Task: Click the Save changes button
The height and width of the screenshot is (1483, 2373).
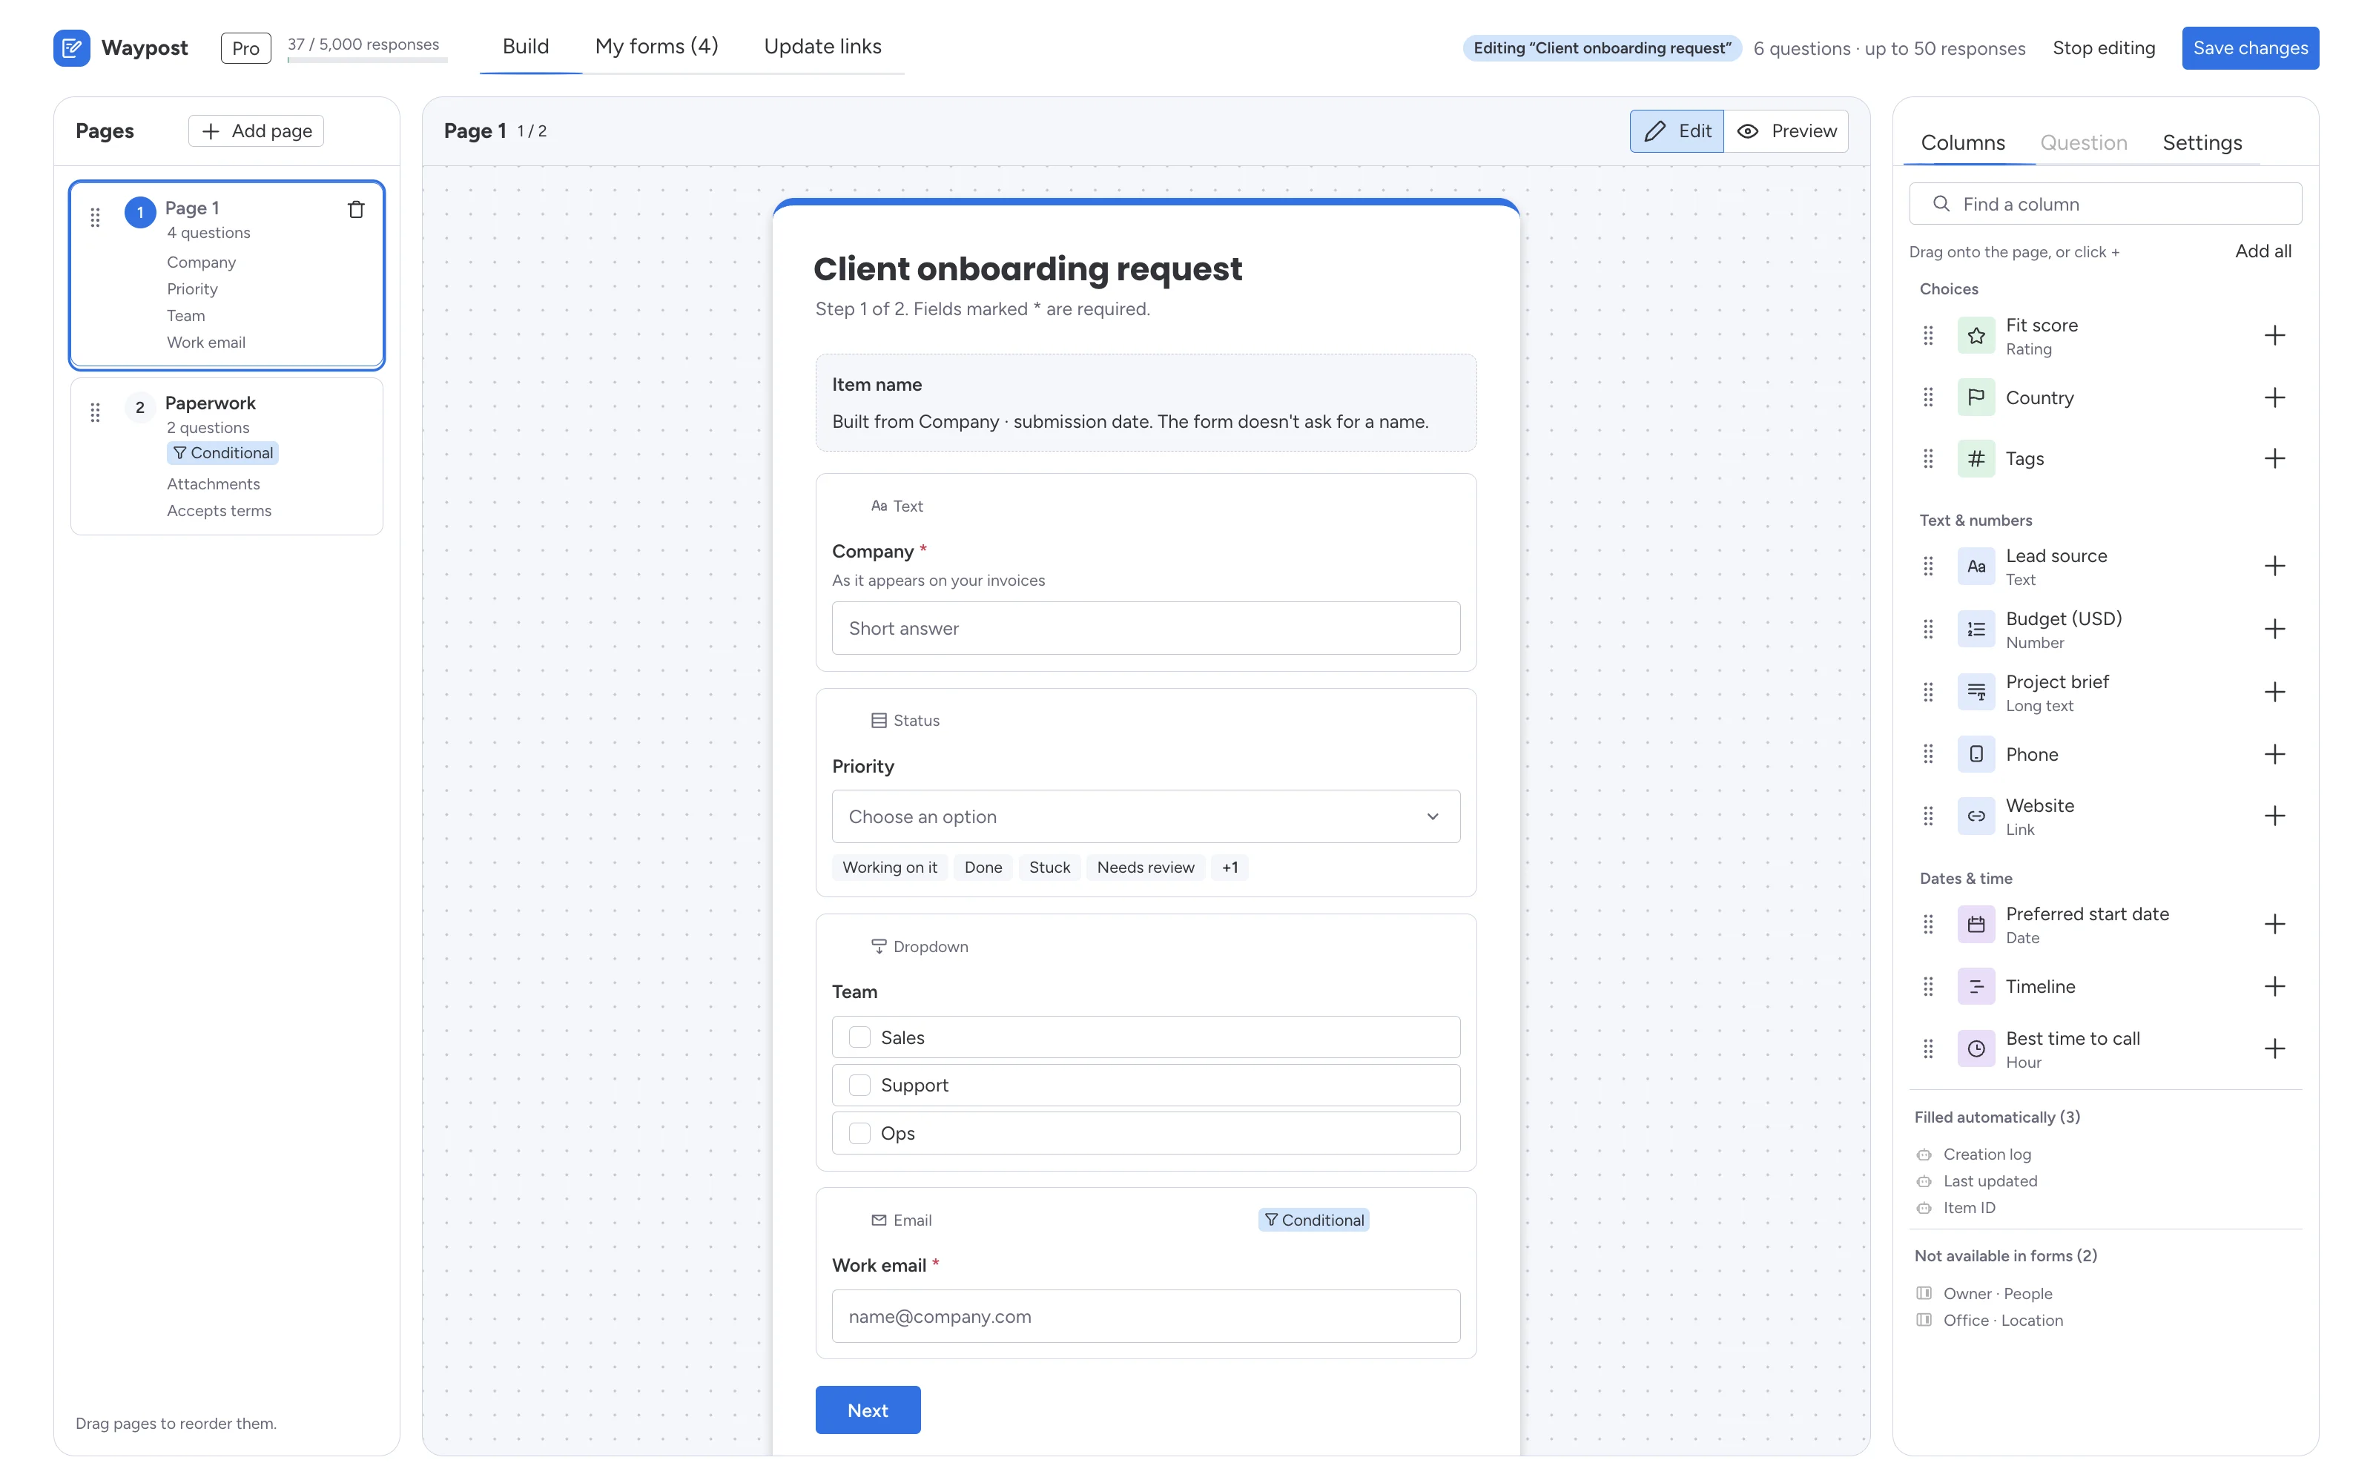Action: pos(2249,48)
